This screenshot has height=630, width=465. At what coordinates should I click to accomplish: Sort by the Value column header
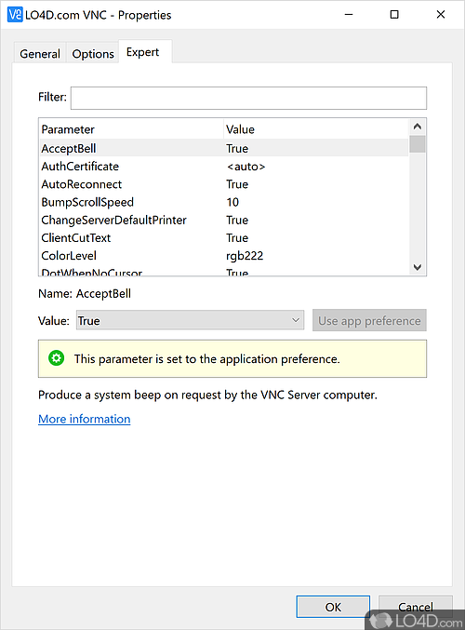tap(316, 129)
